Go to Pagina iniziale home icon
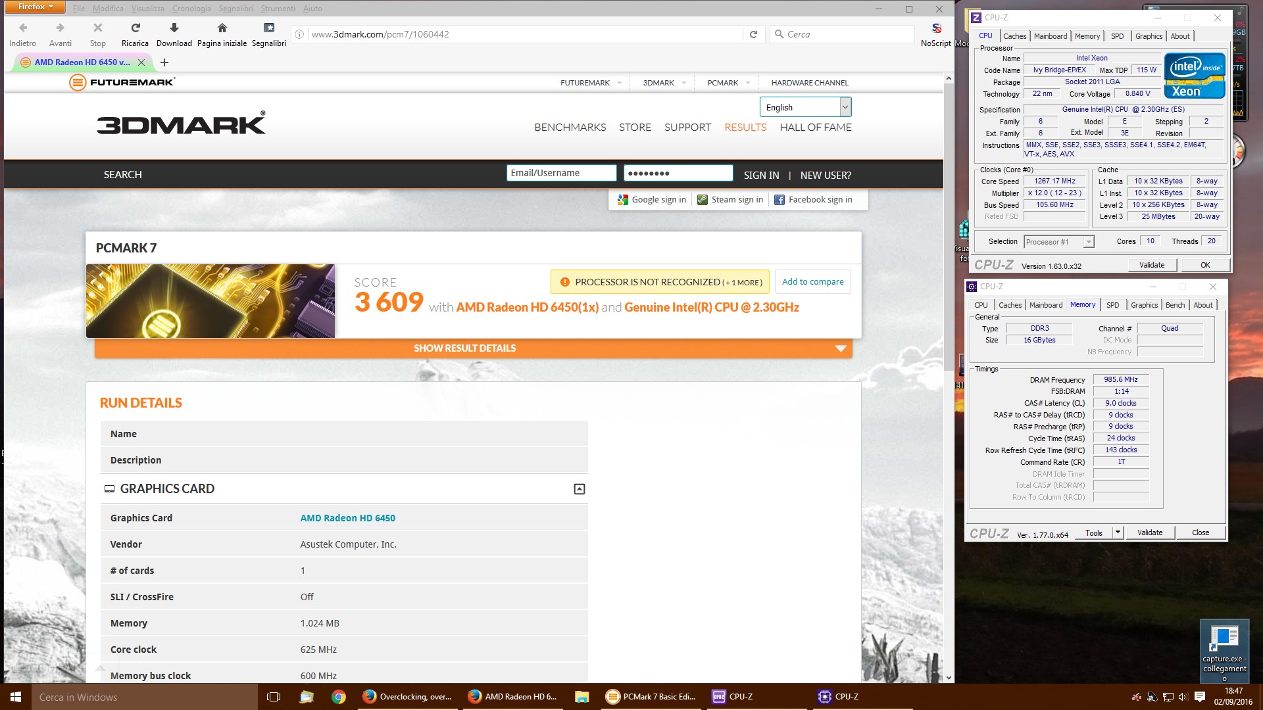This screenshot has width=1263, height=710. pyautogui.click(x=222, y=28)
